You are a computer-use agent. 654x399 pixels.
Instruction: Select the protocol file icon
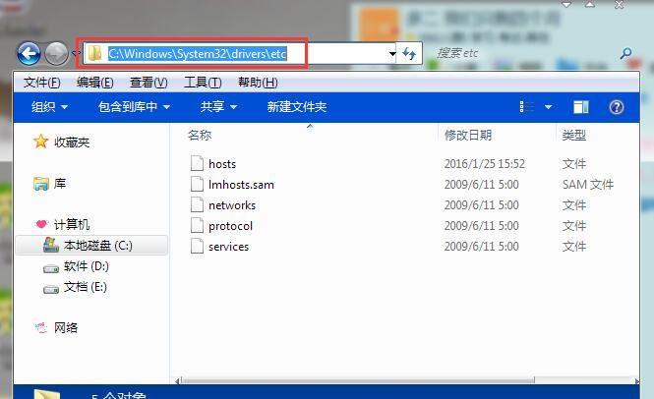(197, 226)
